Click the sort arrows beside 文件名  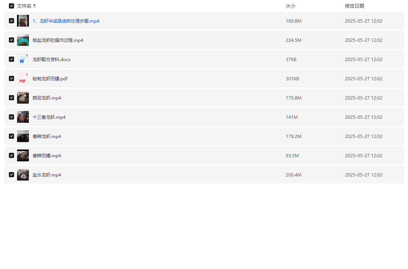click(x=34, y=6)
